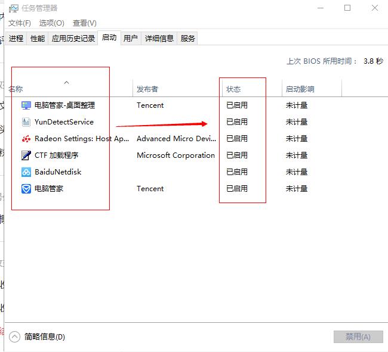
Task: Sort by the 状态 column header
Action: (233, 89)
